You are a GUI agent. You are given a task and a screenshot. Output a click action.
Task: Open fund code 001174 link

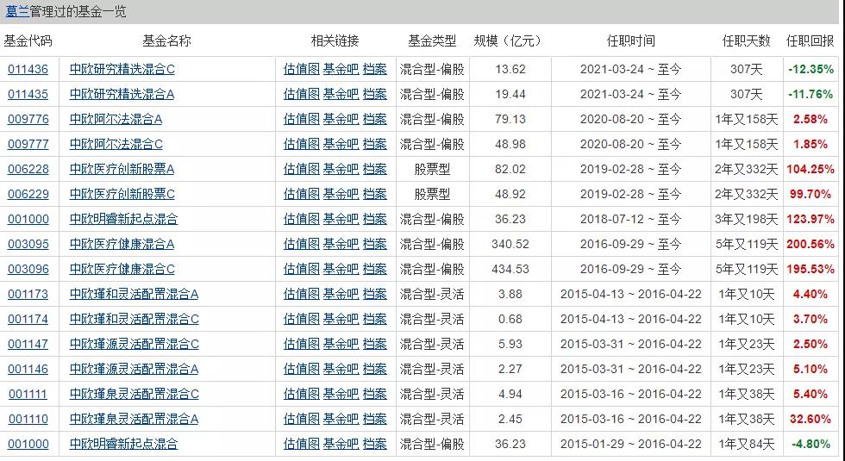tap(28, 319)
